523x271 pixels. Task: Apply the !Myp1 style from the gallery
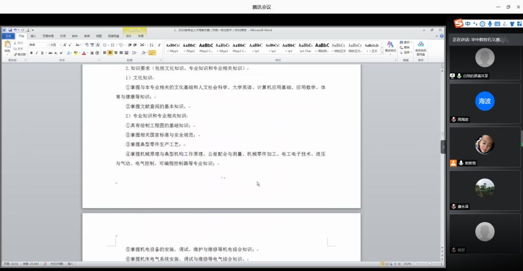(x=173, y=47)
